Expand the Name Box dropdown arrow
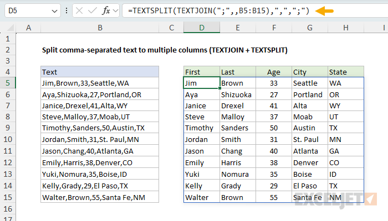The image size is (388, 221). tap(54, 11)
